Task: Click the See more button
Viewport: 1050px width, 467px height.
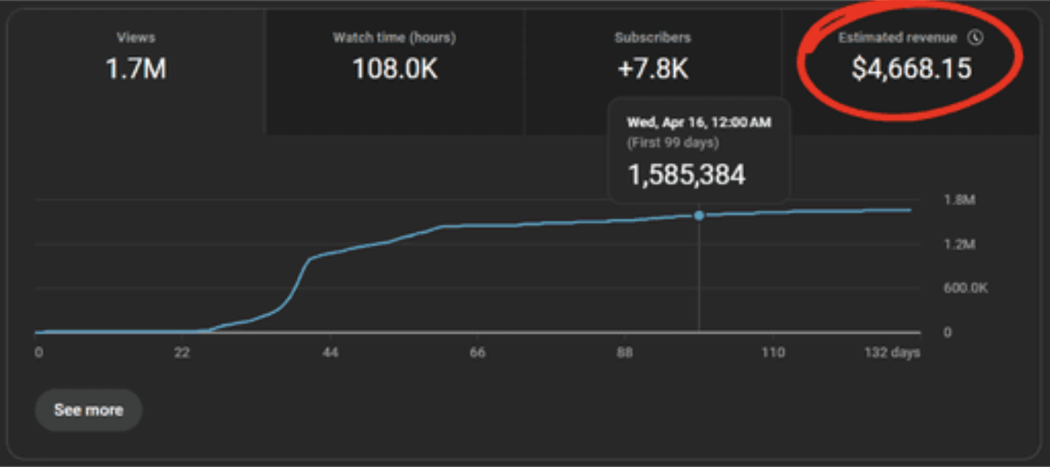Action: pos(88,410)
